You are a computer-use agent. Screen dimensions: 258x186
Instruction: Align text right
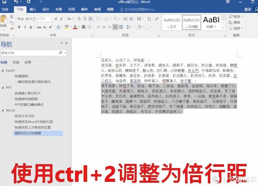[110, 27]
